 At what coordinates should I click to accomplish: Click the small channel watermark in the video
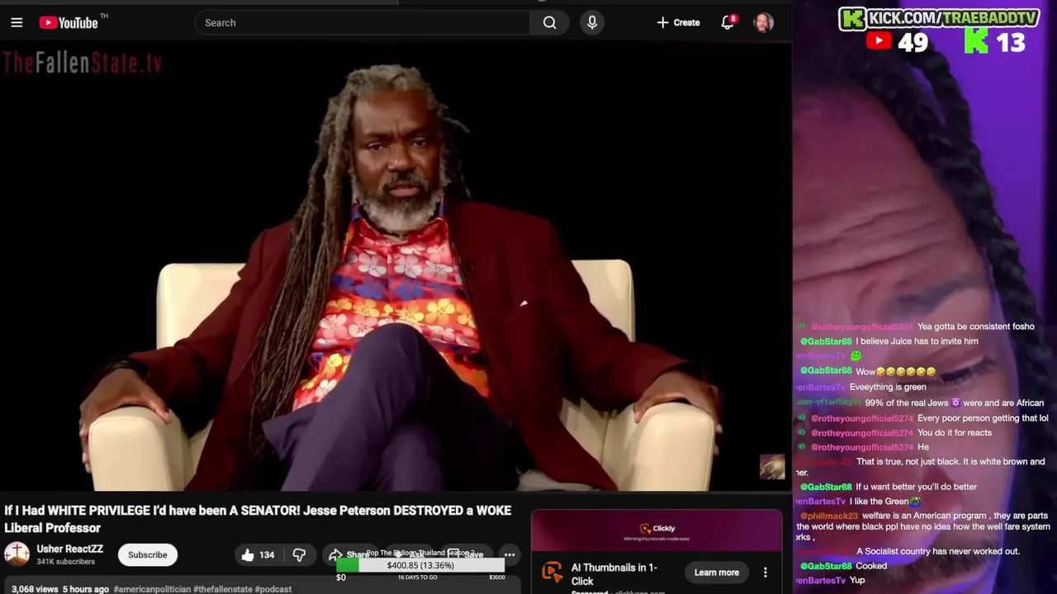(x=772, y=467)
